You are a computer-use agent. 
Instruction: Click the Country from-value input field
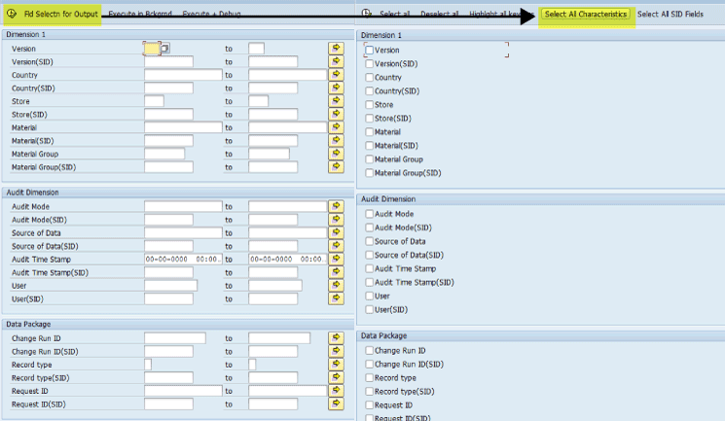tap(183, 75)
